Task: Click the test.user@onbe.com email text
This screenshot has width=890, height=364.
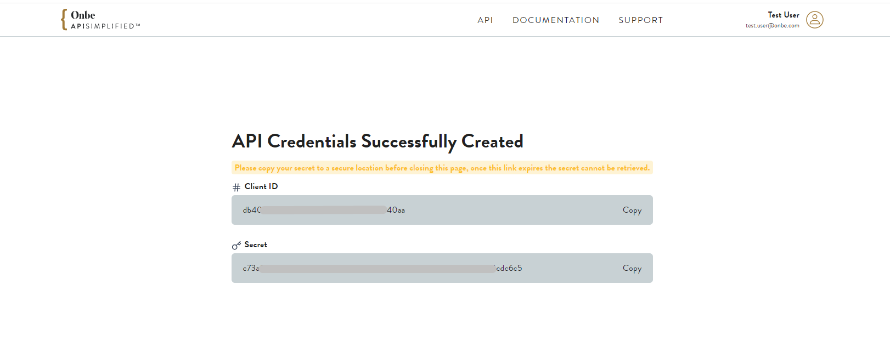Action: coord(773,26)
